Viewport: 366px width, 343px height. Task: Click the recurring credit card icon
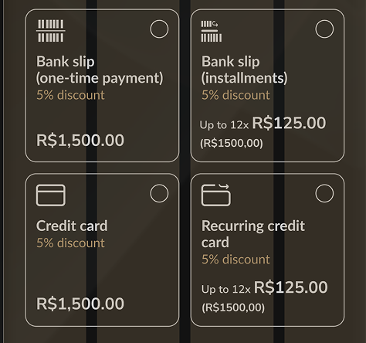pos(216,195)
